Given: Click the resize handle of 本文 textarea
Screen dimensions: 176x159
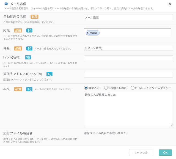Looking at the screenshot, I should 171,125.
